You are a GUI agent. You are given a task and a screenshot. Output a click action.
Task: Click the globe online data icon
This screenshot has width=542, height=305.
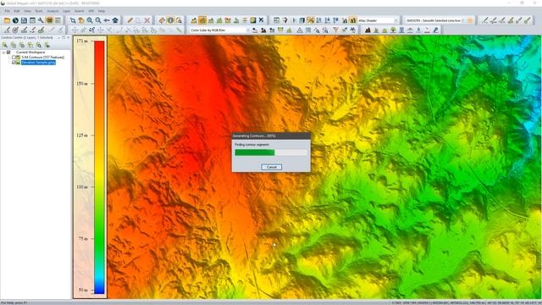15,20
